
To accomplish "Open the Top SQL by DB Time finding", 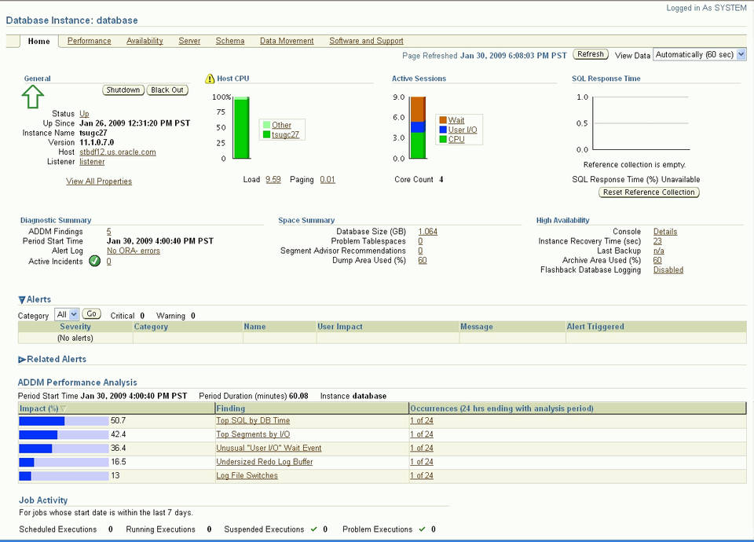I will tap(251, 420).
